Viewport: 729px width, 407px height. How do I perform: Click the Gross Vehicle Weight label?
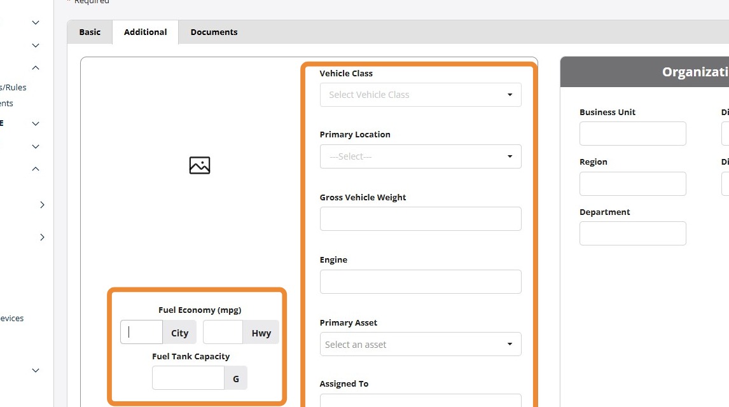pos(363,198)
